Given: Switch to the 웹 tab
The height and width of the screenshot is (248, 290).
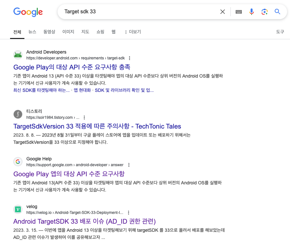Looking at the screenshot, I should click(113, 32).
